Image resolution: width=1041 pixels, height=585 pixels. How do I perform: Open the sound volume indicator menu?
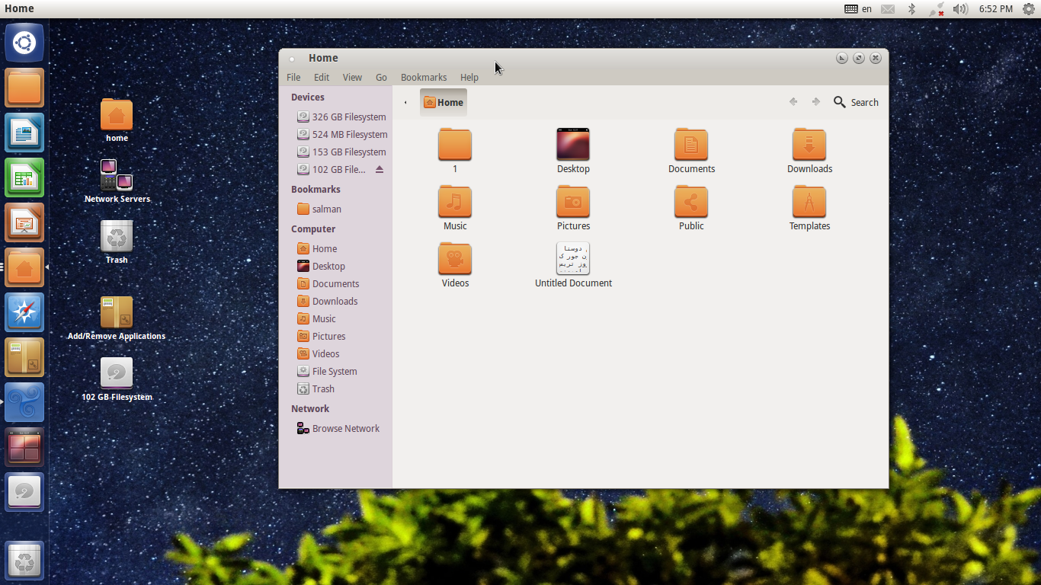point(960,9)
